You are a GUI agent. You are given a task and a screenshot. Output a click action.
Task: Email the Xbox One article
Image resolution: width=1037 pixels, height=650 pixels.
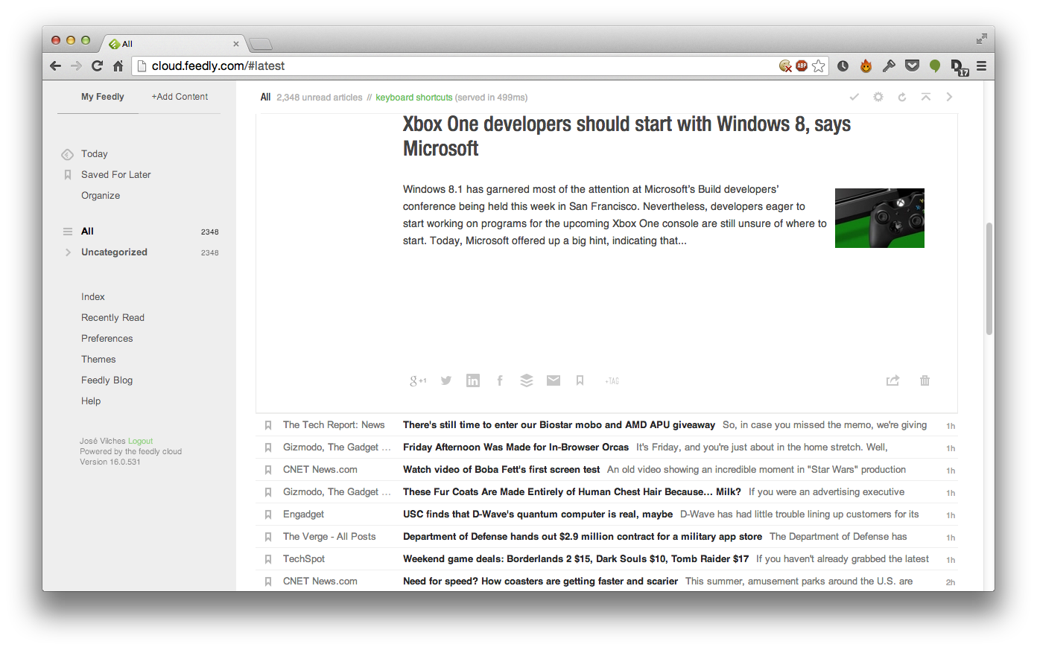554,380
